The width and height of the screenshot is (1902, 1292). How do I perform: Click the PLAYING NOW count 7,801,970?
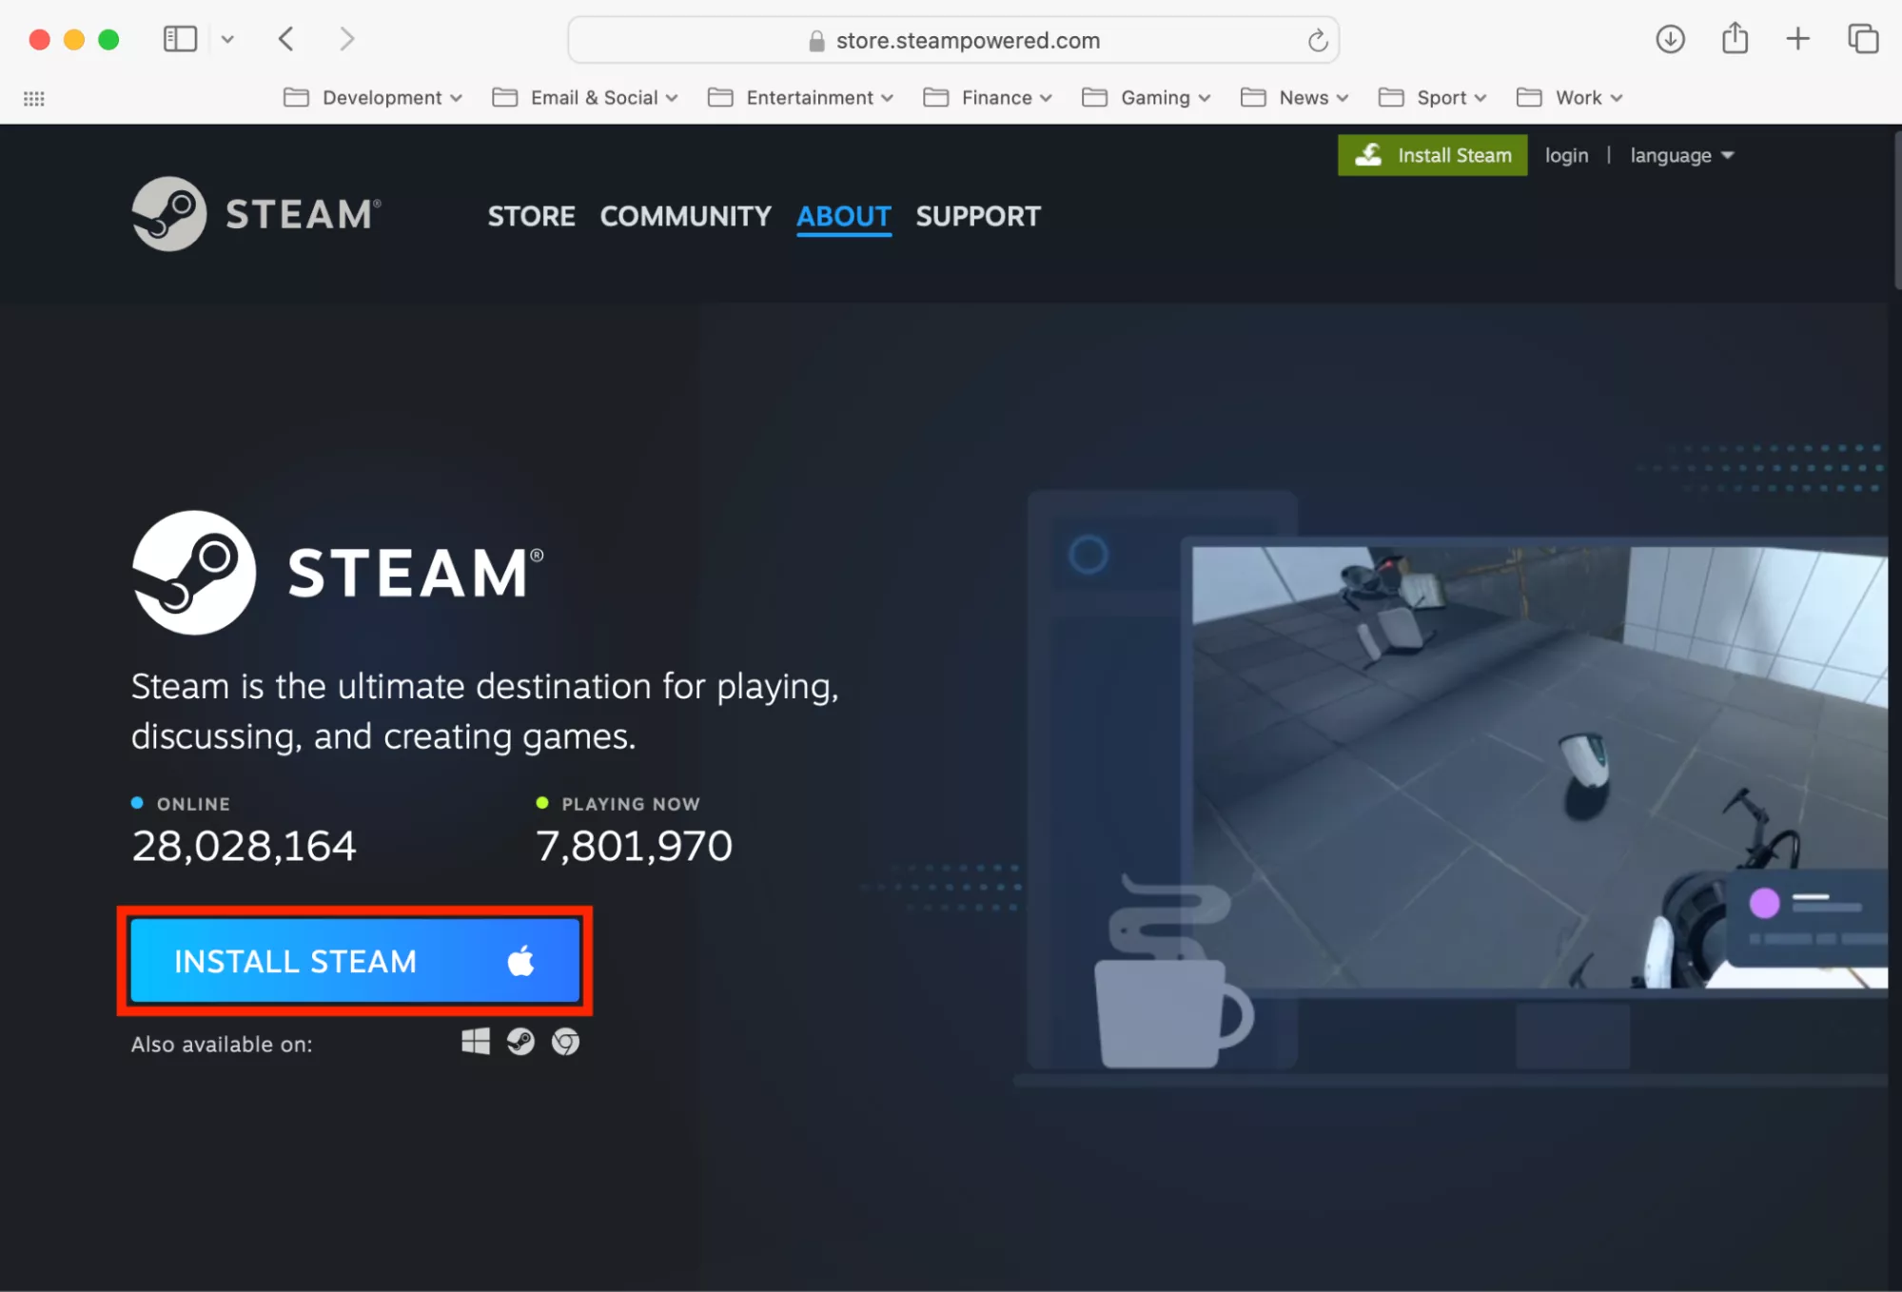tap(634, 845)
